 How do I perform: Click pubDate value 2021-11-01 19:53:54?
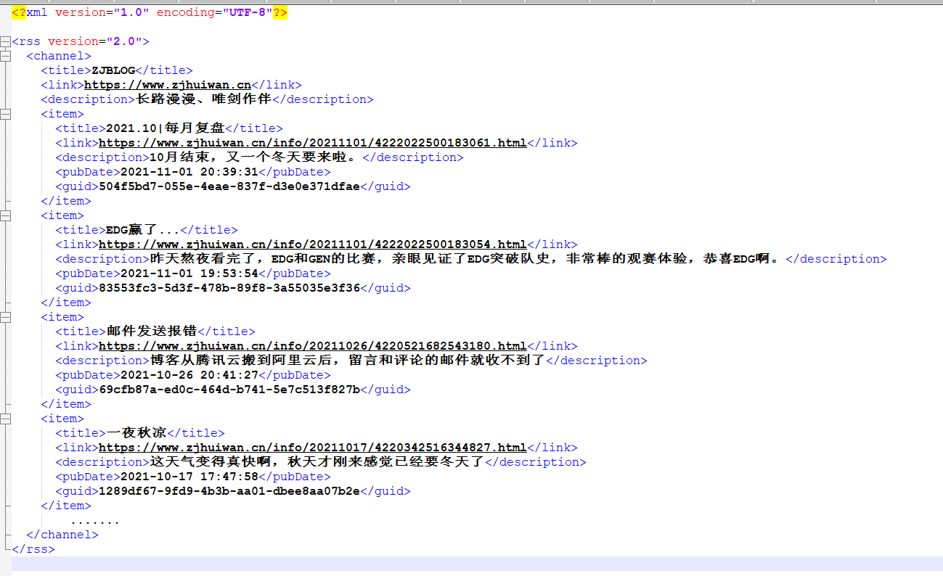coord(189,273)
